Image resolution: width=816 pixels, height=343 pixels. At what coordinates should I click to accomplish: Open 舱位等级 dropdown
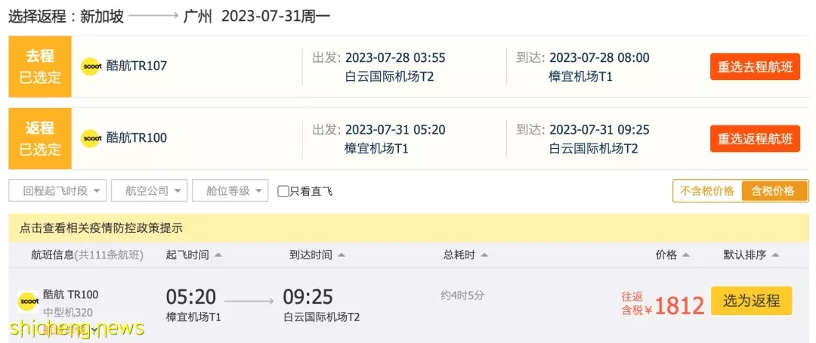[x=230, y=190]
